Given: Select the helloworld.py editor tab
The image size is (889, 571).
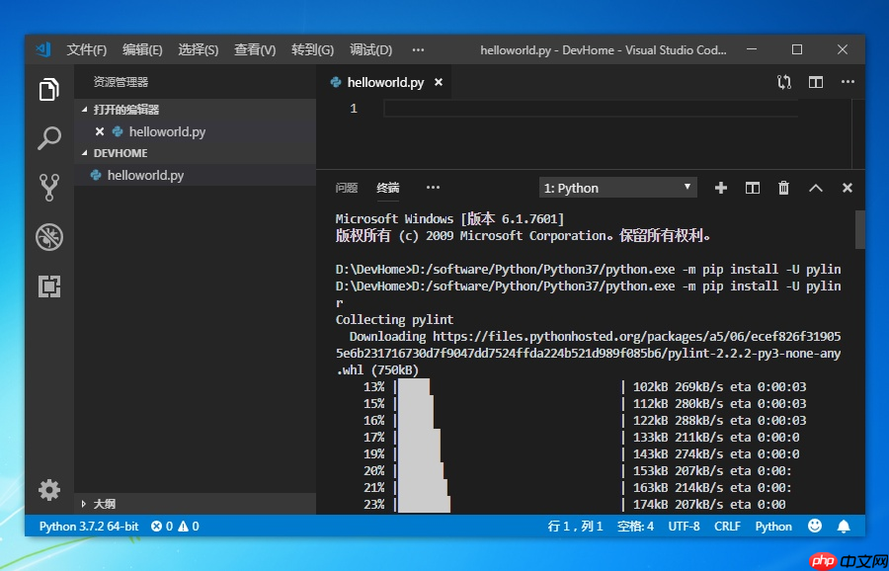Looking at the screenshot, I should click(384, 82).
